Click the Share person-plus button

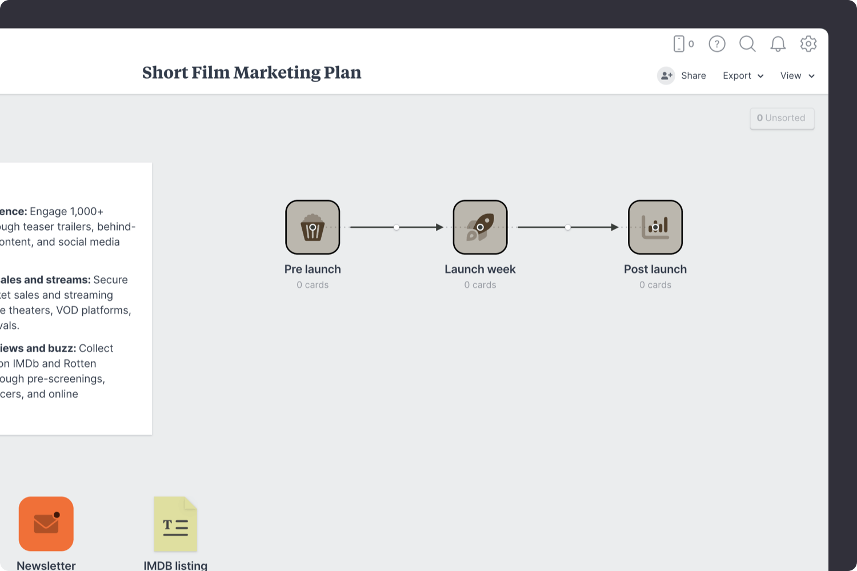(x=666, y=75)
